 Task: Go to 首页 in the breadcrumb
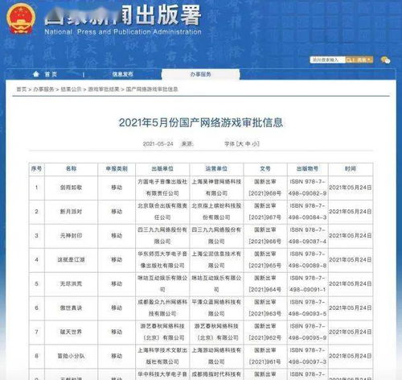(22, 89)
